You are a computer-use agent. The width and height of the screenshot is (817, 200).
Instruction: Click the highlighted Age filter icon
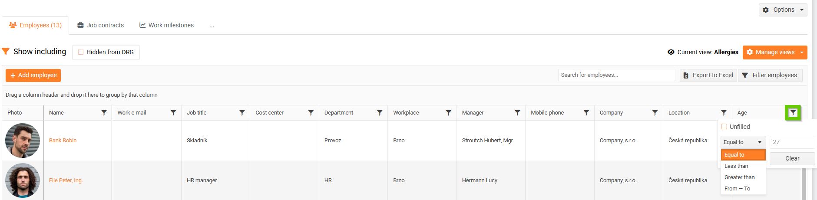[793, 113]
